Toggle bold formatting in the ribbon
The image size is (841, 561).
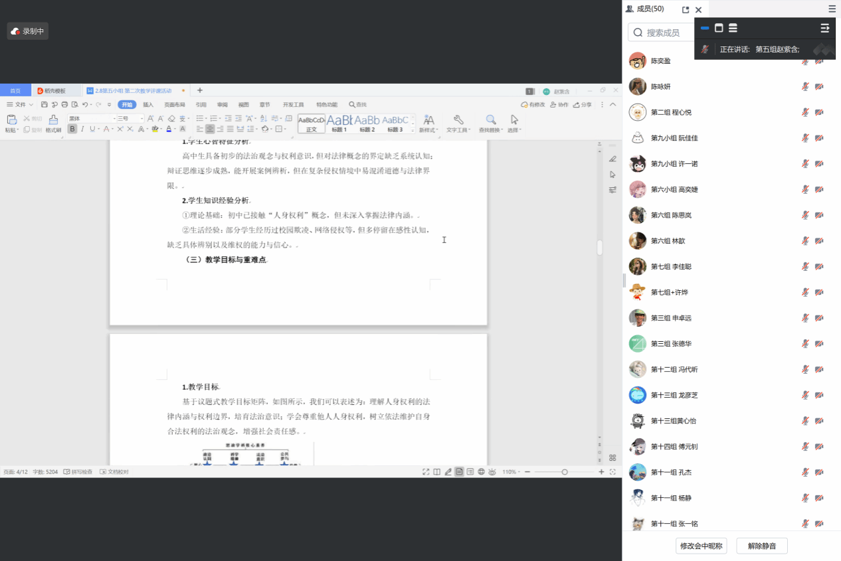pyautogui.click(x=72, y=129)
